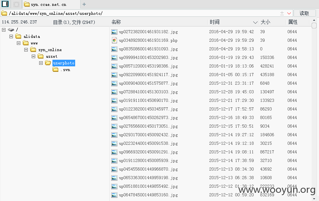The width and height of the screenshot is (319, 201).
Task: Click the size value 867217
Action: (267, 152)
